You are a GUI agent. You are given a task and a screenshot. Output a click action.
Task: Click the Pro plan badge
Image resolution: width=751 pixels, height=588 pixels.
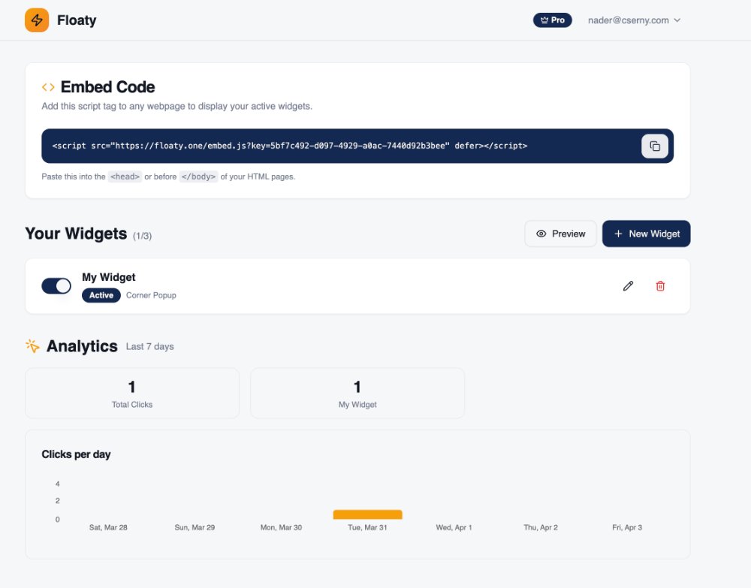[552, 20]
